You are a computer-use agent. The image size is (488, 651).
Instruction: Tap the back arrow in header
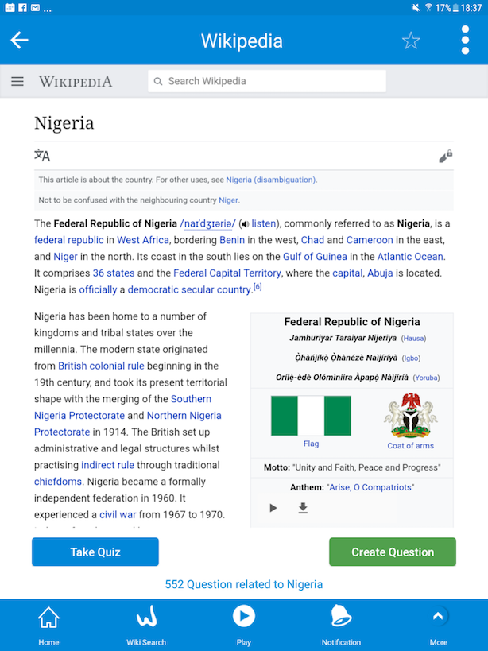(x=19, y=41)
